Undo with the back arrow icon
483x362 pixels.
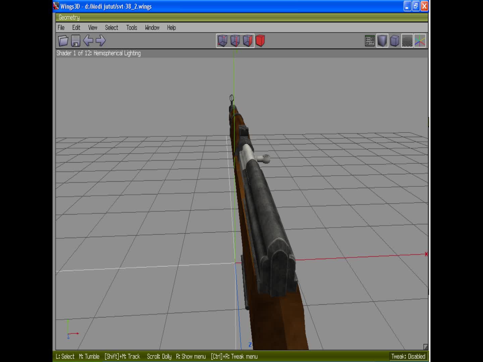(88, 41)
